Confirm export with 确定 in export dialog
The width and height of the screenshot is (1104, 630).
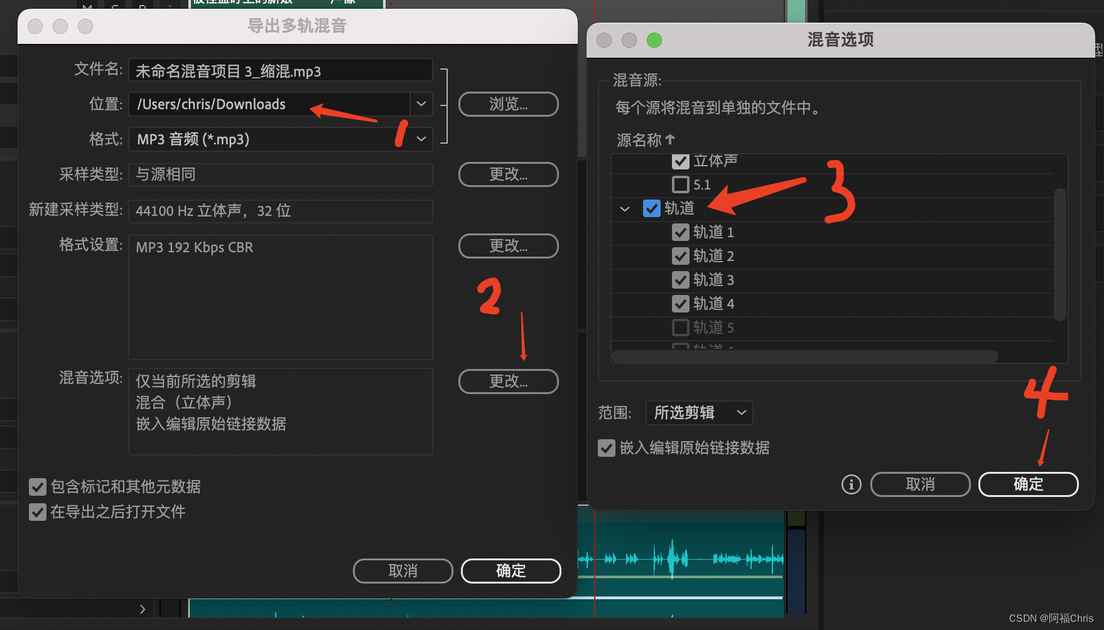pos(511,571)
